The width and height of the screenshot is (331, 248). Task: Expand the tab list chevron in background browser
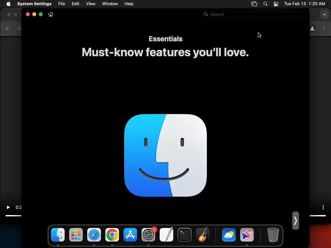pos(325,15)
